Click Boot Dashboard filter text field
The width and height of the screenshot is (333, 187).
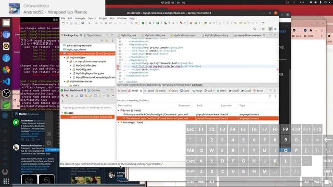(87, 108)
